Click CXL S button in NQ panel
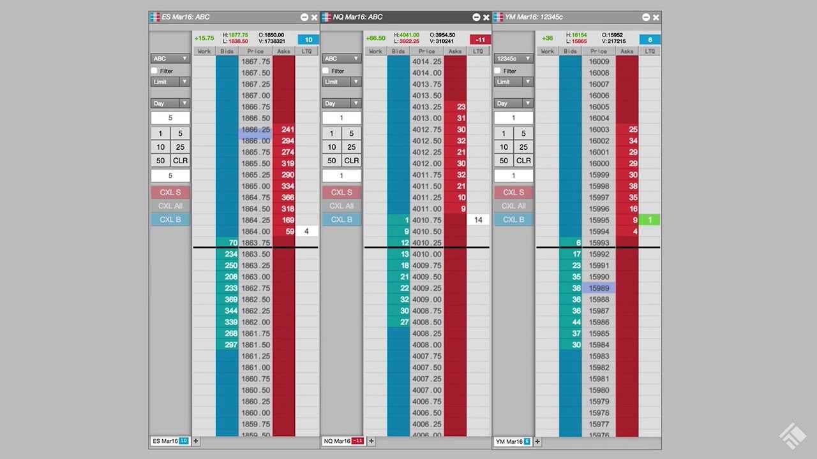Image resolution: width=817 pixels, height=459 pixels. click(341, 193)
